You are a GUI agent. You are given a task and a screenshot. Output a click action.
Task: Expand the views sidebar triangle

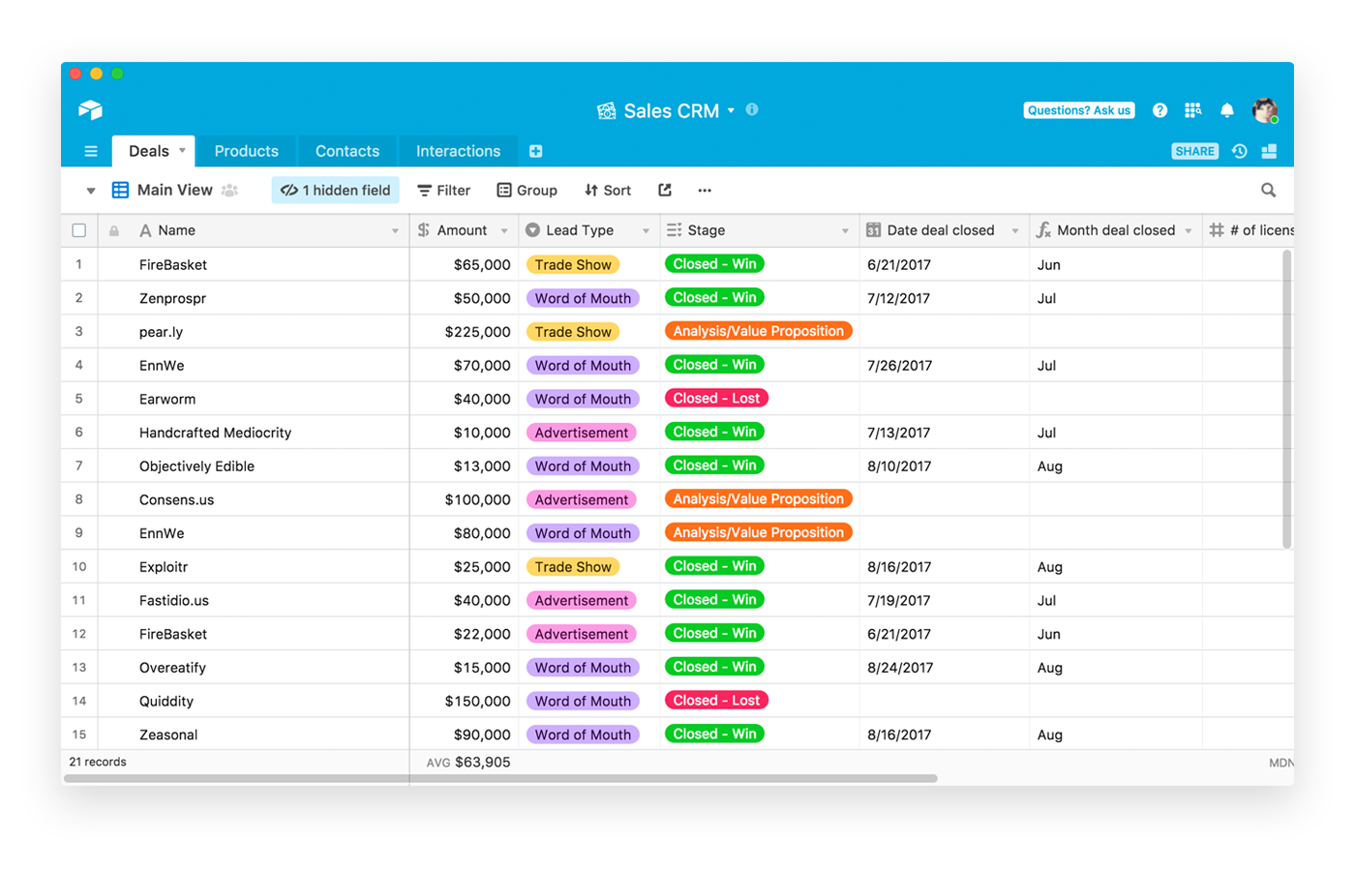90,191
